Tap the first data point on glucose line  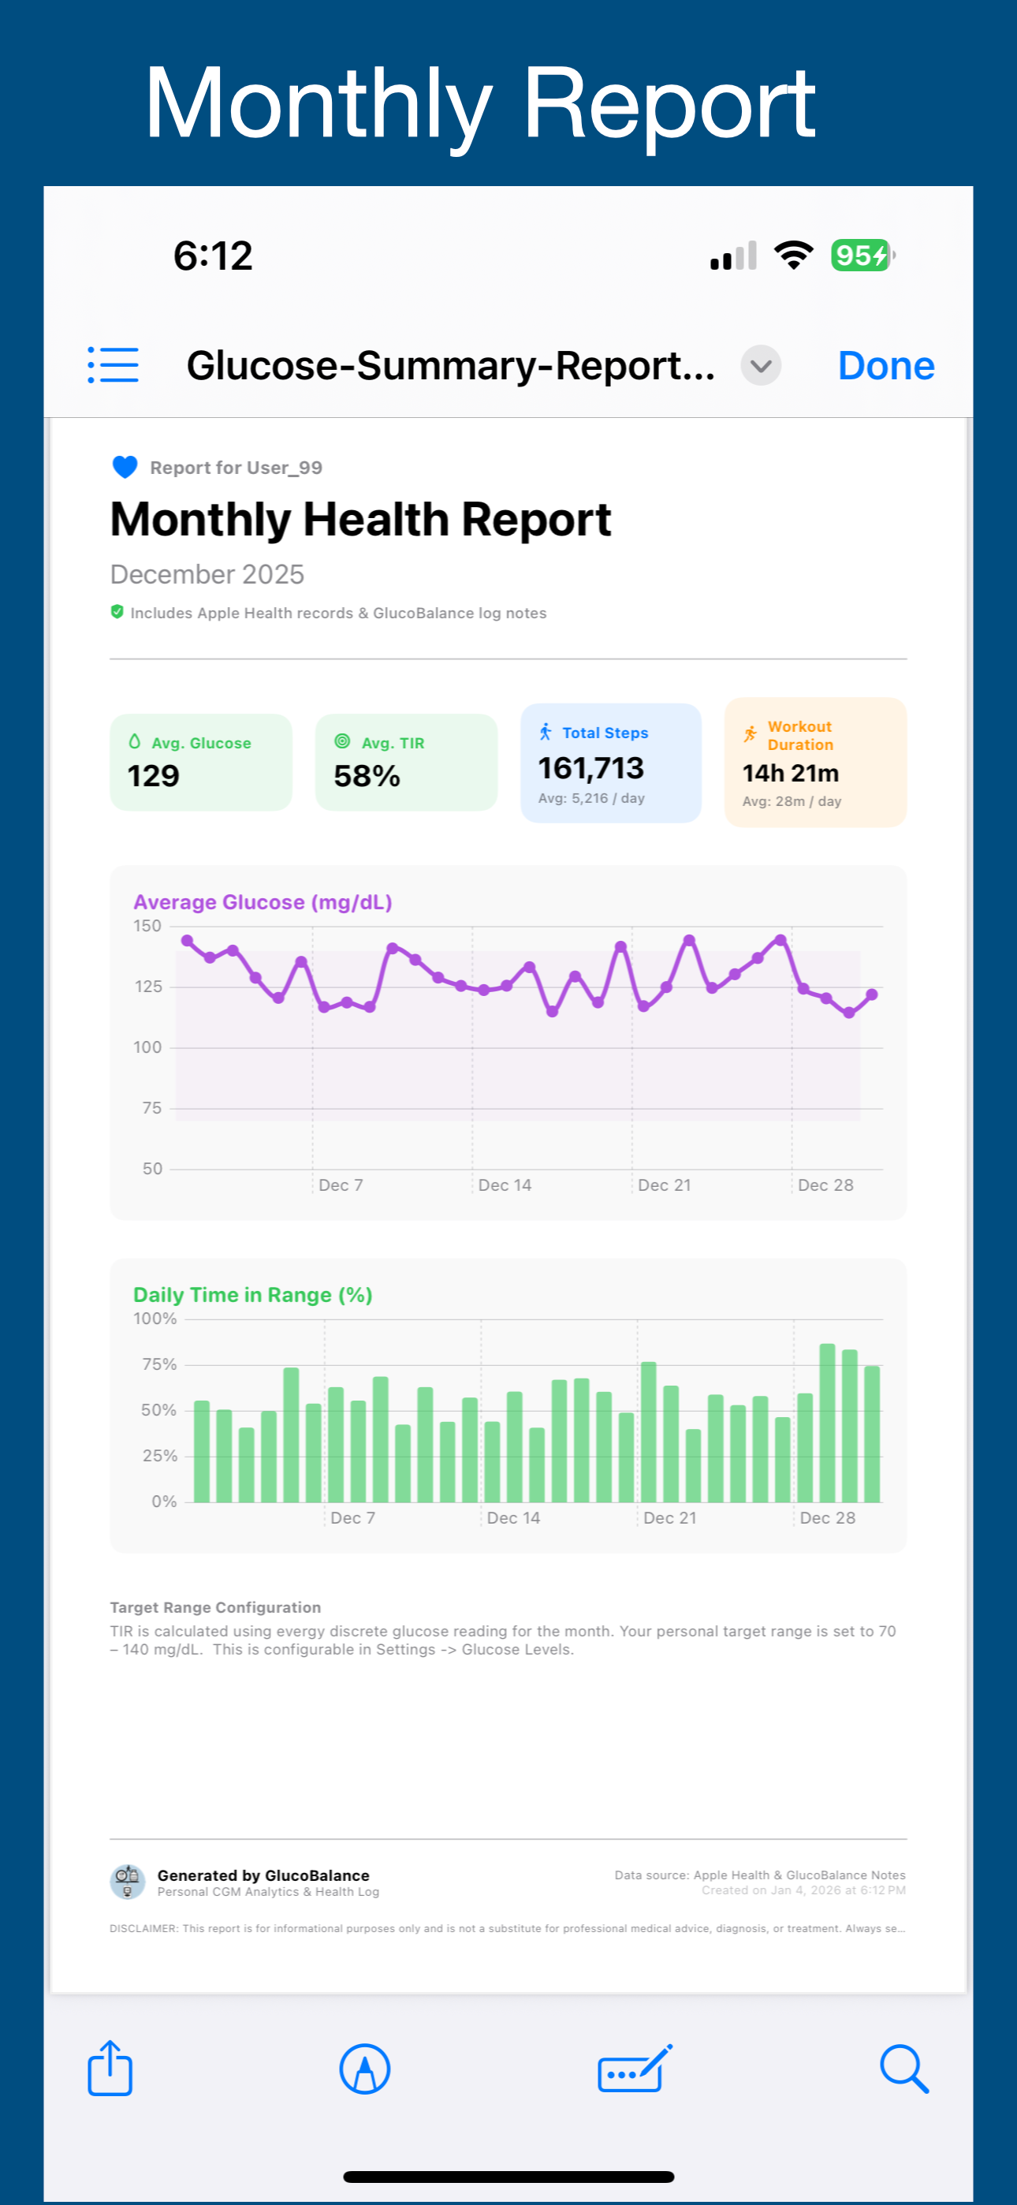tap(188, 941)
